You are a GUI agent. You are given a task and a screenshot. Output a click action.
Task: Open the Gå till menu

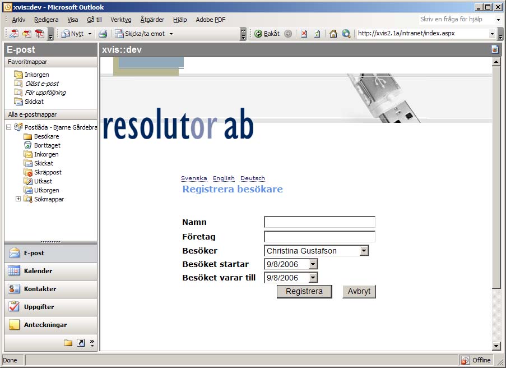(x=94, y=20)
